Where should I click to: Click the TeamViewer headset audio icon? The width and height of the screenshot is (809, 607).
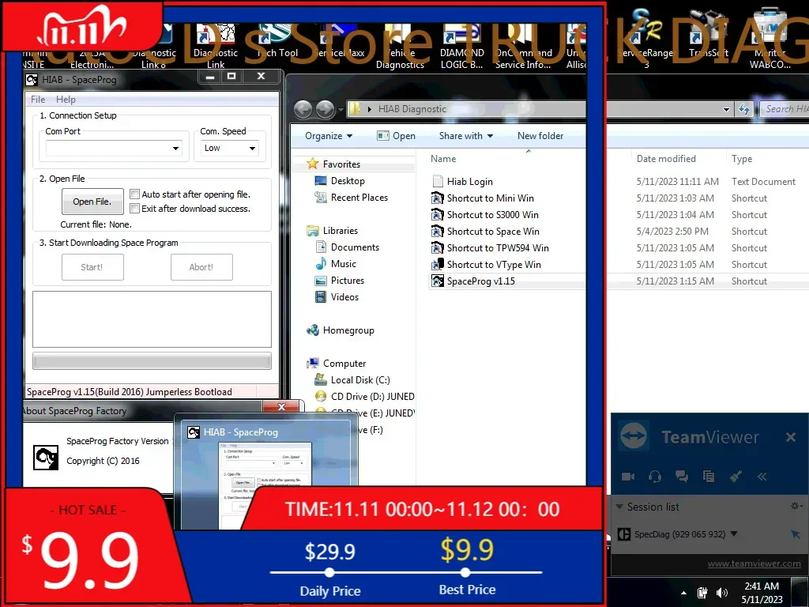(x=654, y=477)
